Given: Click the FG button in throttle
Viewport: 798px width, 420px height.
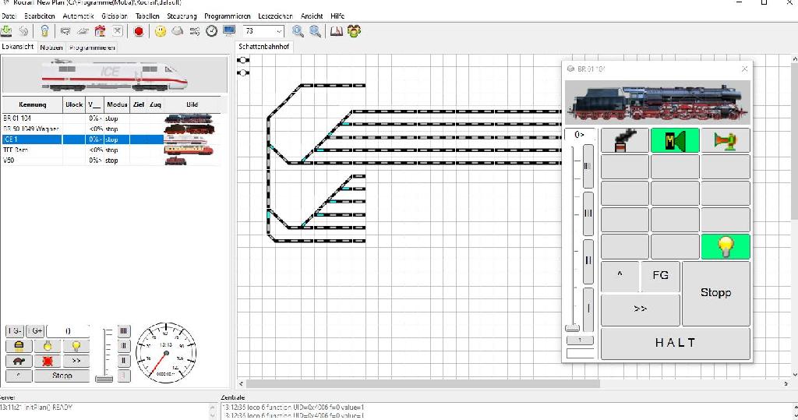Looking at the screenshot, I should [x=660, y=276].
